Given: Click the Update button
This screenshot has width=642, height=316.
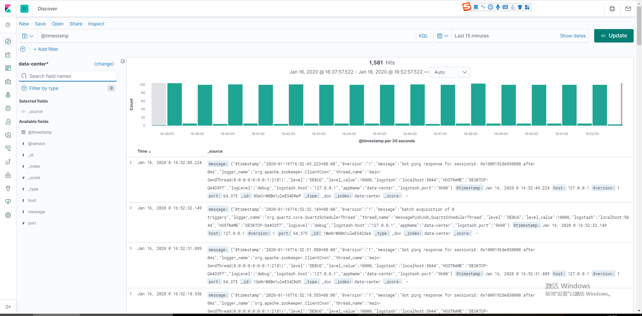Looking at the screenshot, I should click(614, 36).
